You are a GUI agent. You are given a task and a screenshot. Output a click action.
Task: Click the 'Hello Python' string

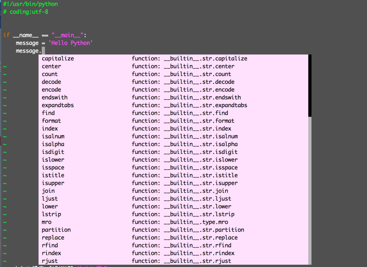click(71, 43)
